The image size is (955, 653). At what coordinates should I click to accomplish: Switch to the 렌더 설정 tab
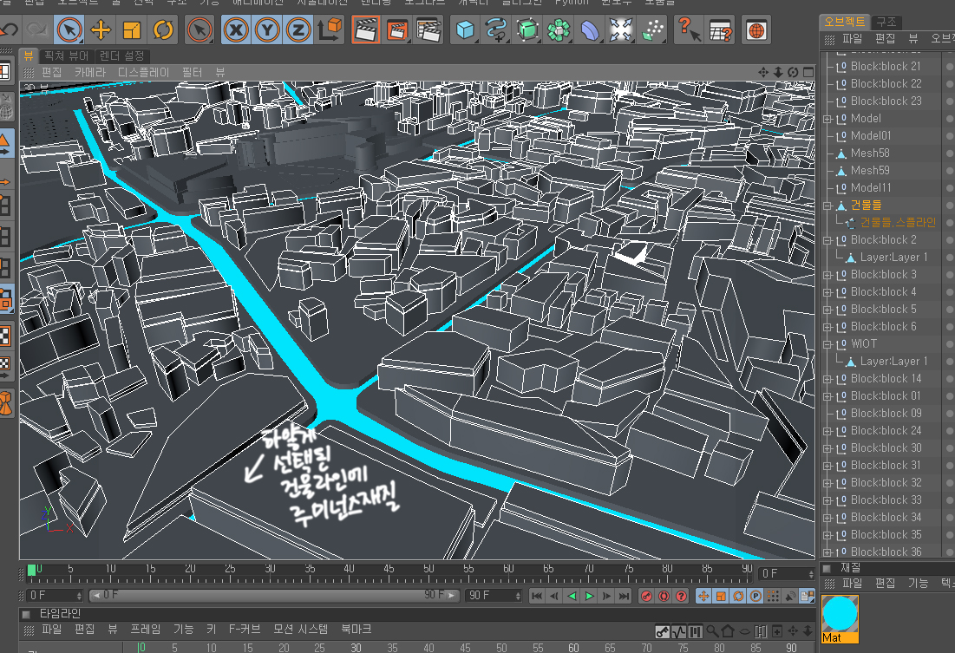121,56
